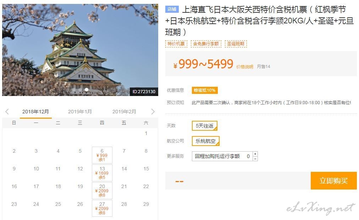Click the 更多服务 label

[175, 156]
